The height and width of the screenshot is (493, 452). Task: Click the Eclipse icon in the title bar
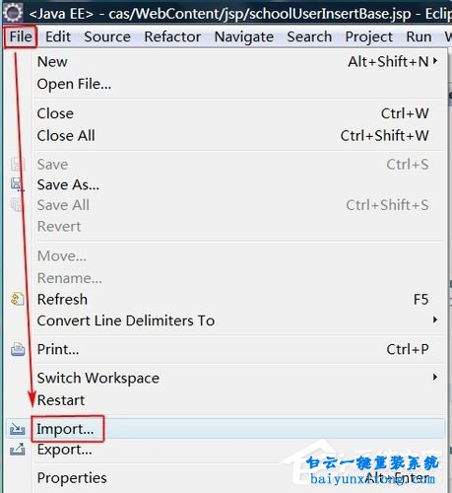point(13,13)
